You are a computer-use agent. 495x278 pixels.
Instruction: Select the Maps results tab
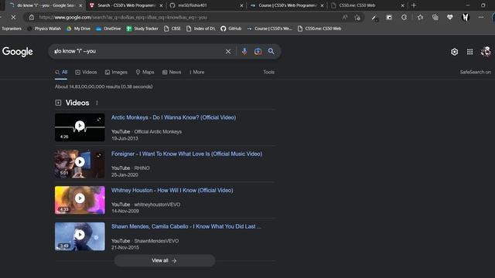[145, 72]
